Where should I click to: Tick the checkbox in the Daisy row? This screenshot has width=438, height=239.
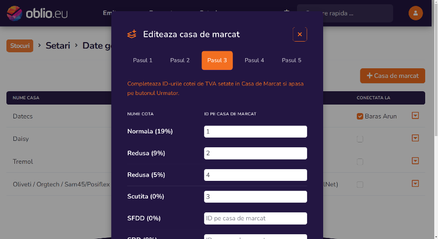tap(360, 139)
